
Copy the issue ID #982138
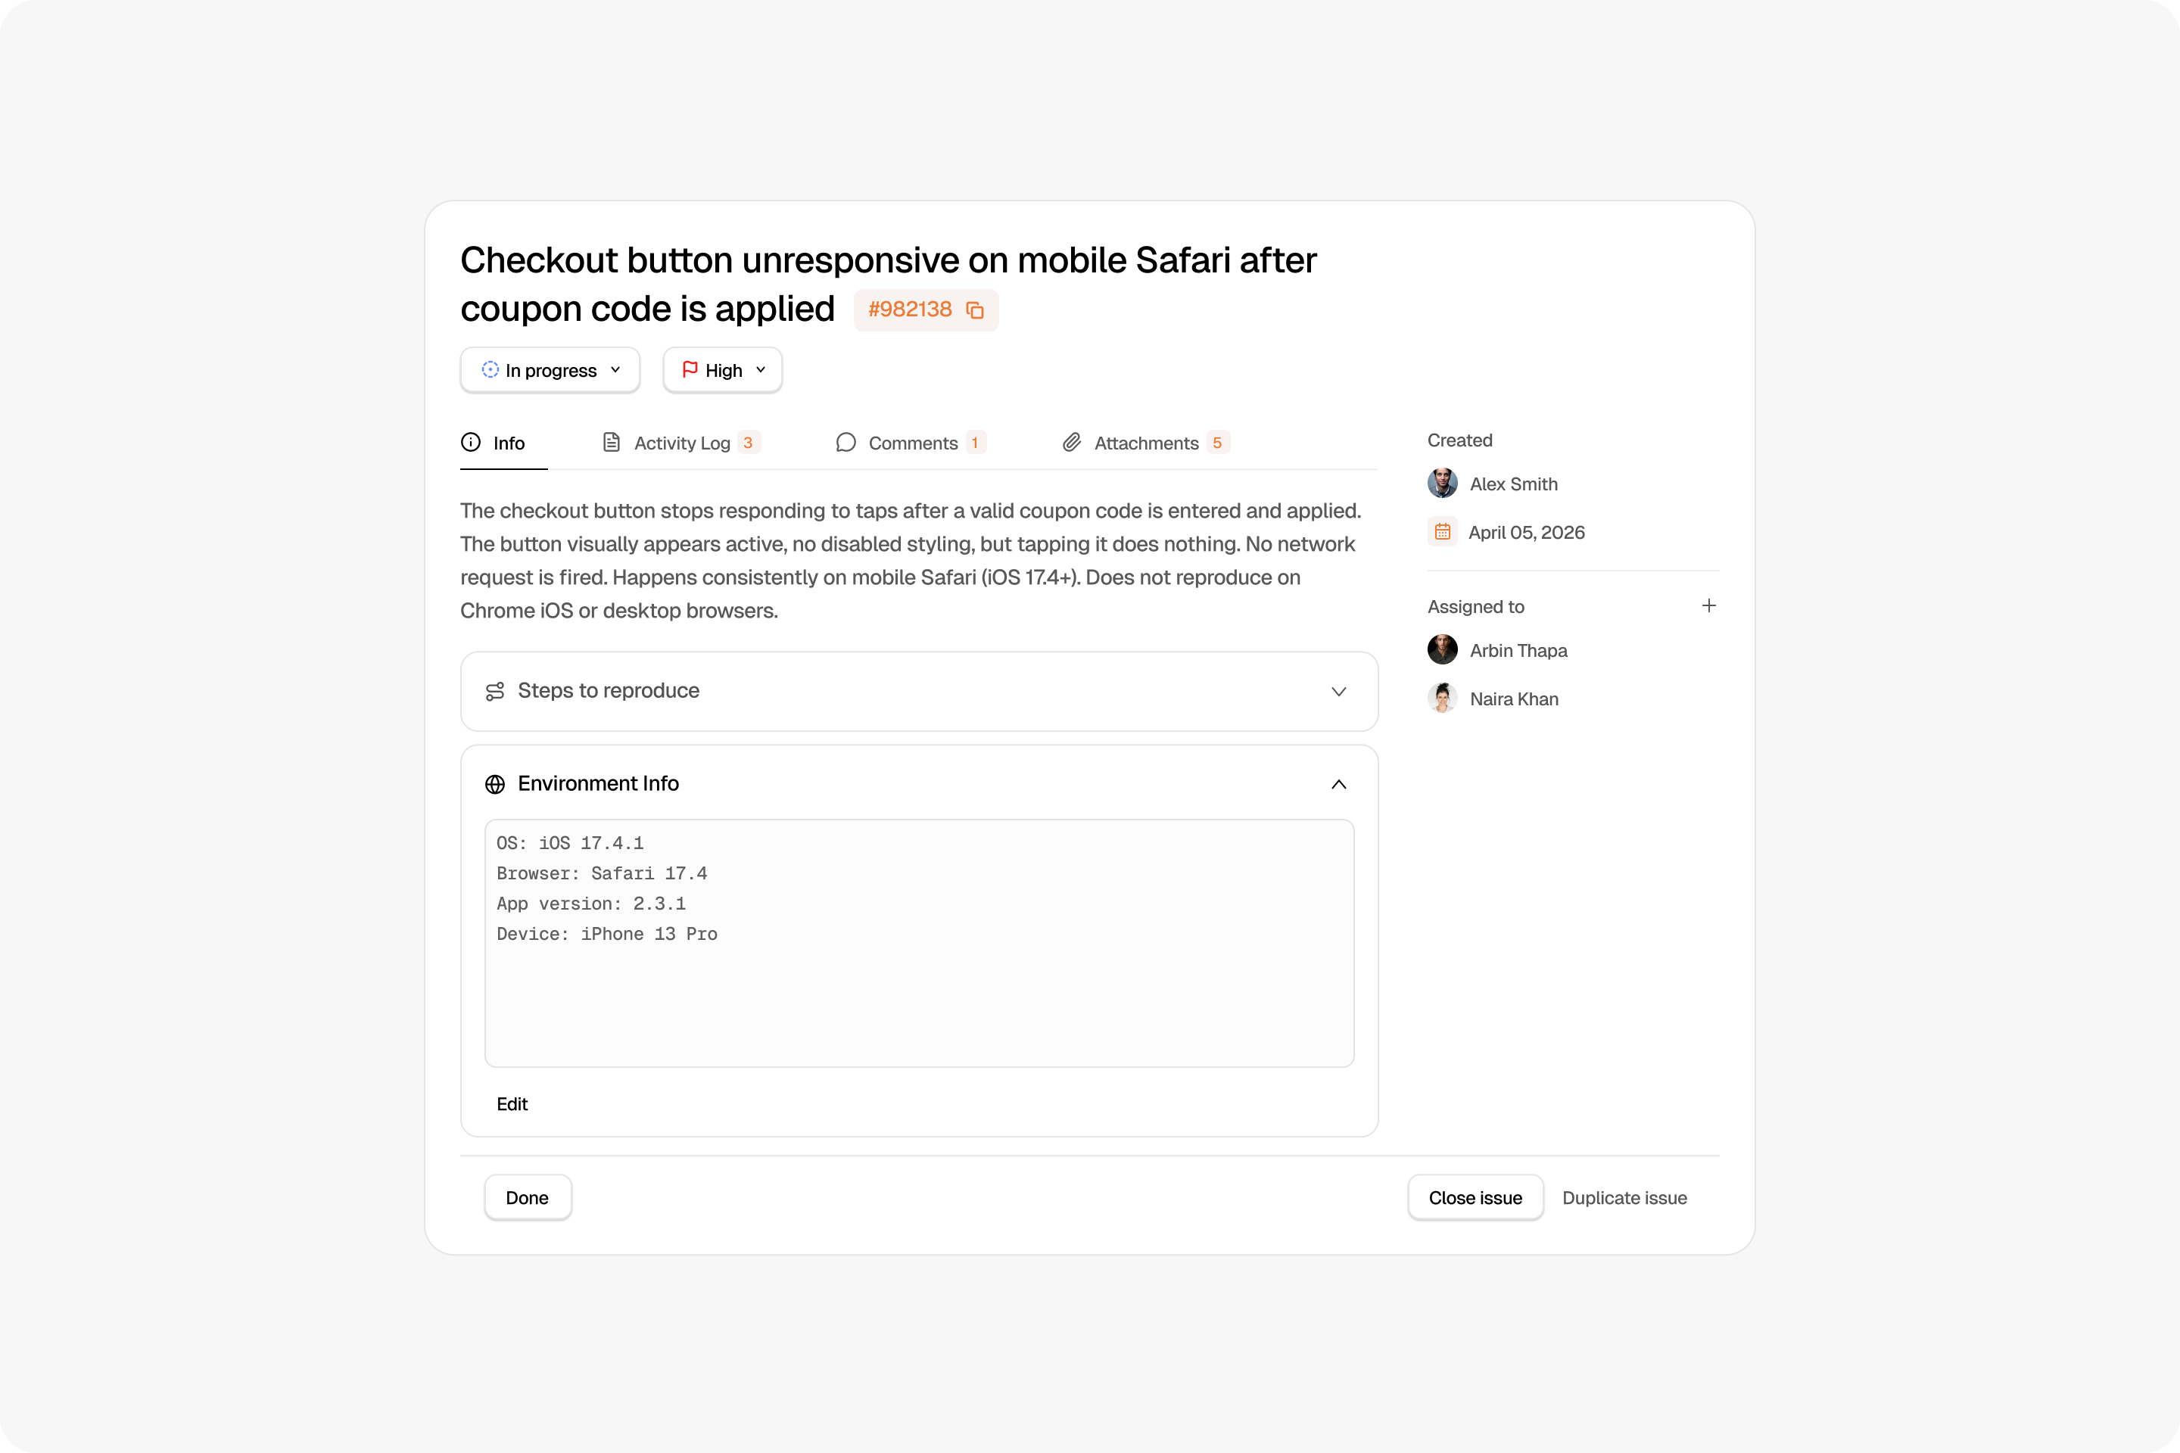pos(974,310)
